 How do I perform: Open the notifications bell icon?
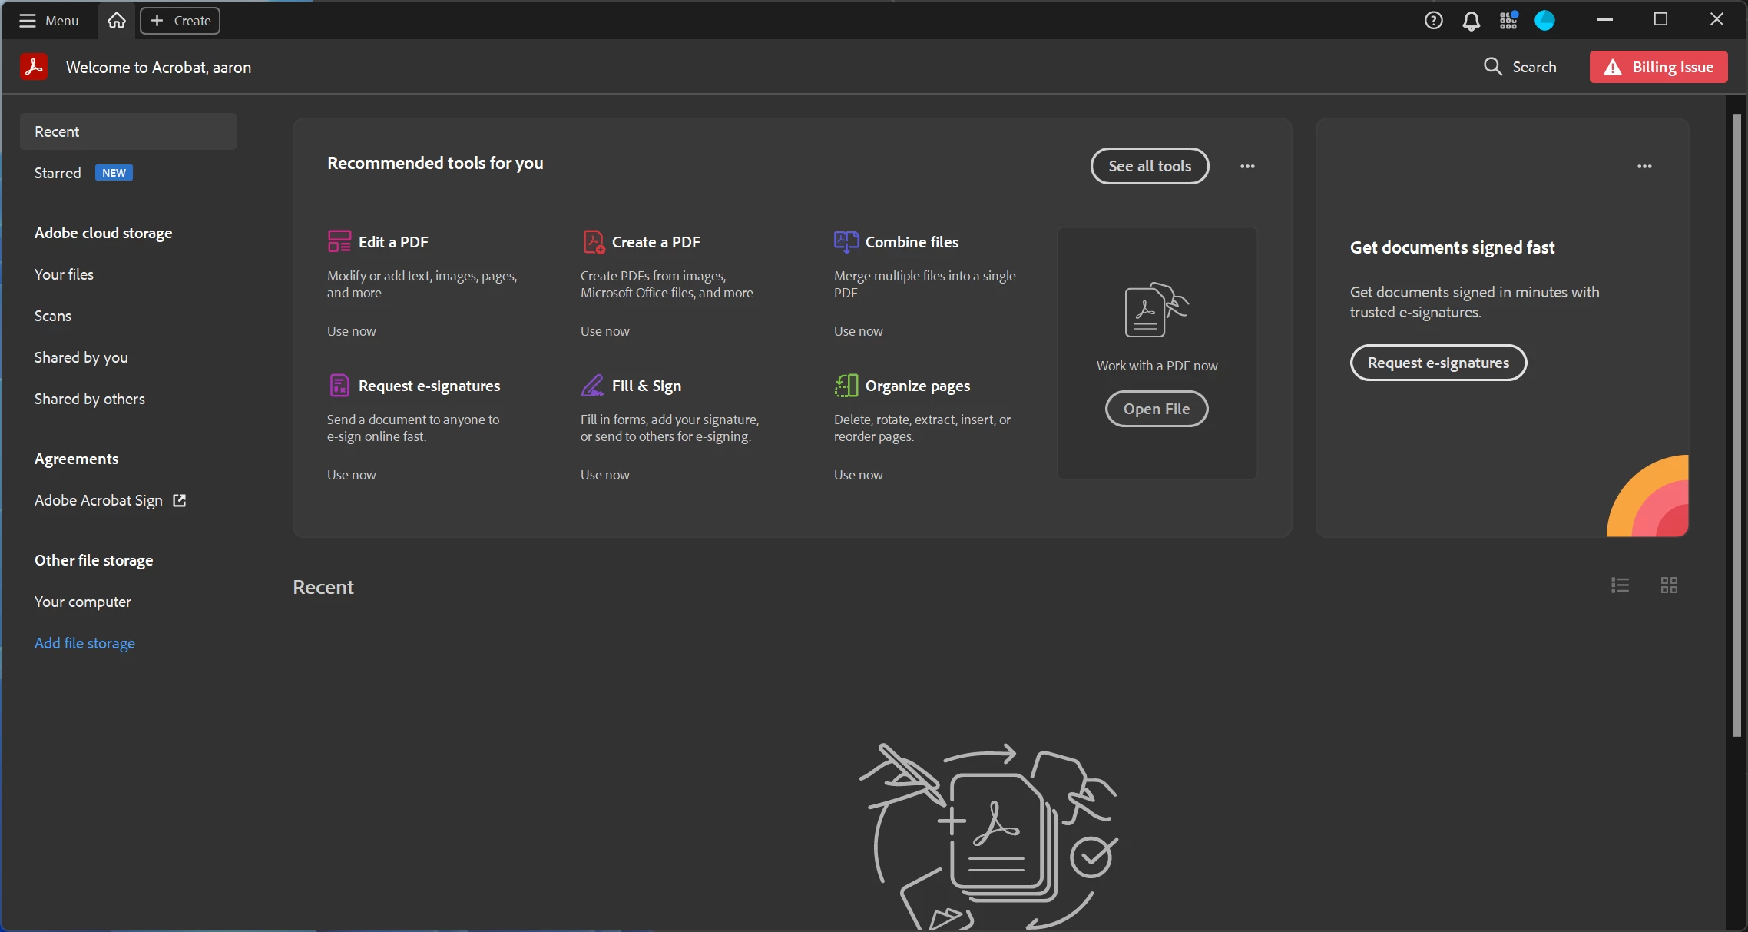1471,21
